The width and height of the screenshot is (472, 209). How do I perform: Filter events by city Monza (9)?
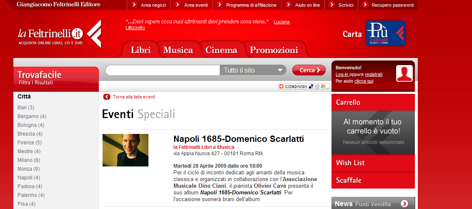[x=29, y=169]
